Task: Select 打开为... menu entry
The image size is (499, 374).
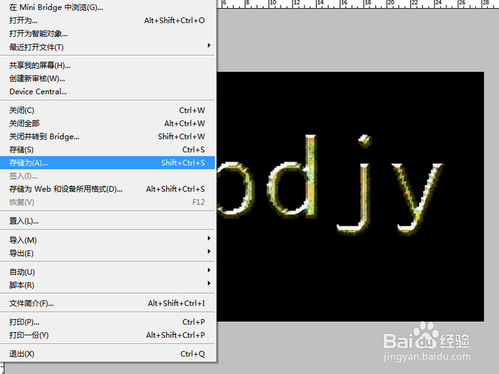Action: pyautogui.click(x=107, y=21)
